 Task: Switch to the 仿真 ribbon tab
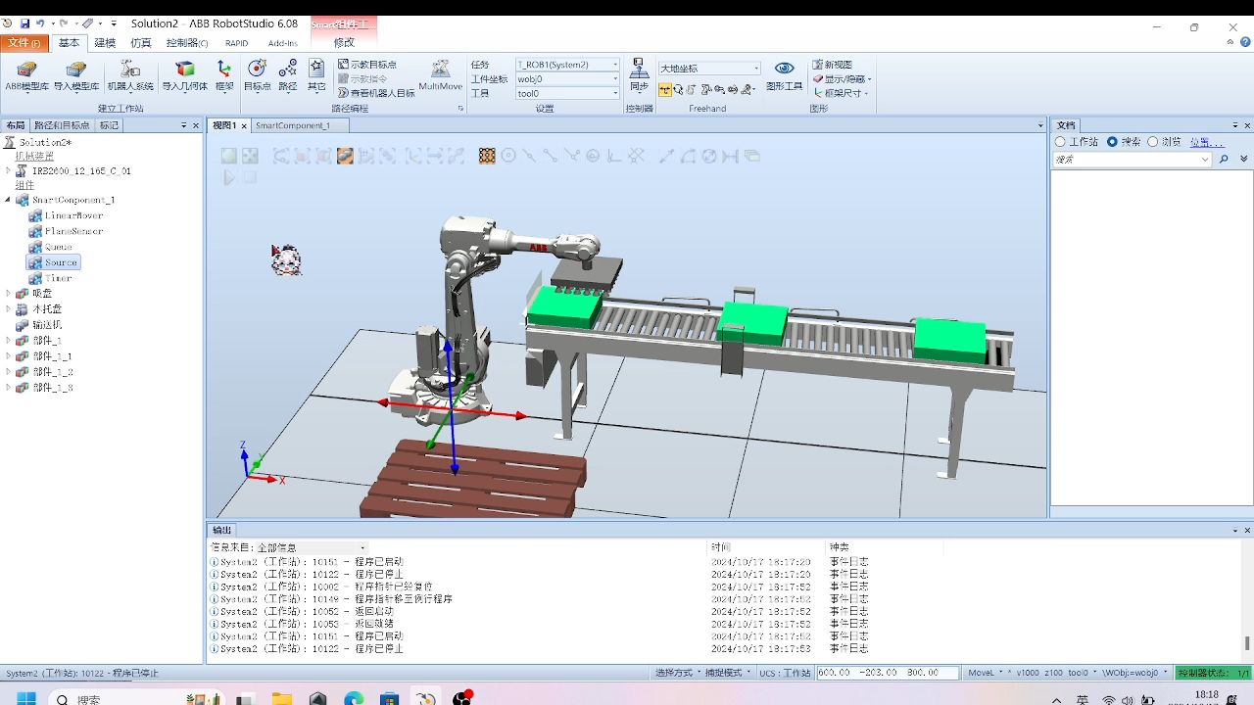point(142,42)
